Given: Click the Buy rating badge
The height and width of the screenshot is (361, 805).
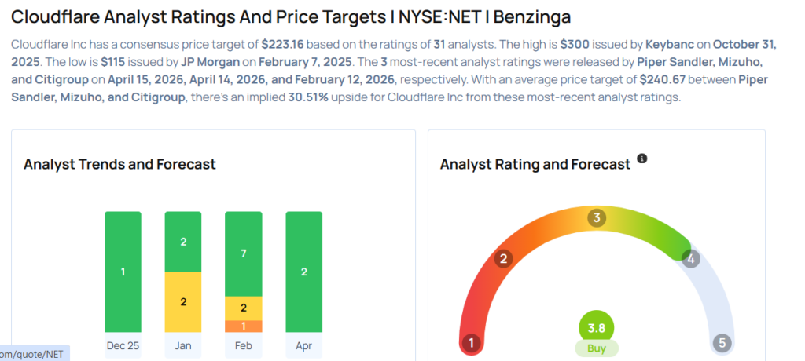Looking at the screenshot, I should pos(597,348).
